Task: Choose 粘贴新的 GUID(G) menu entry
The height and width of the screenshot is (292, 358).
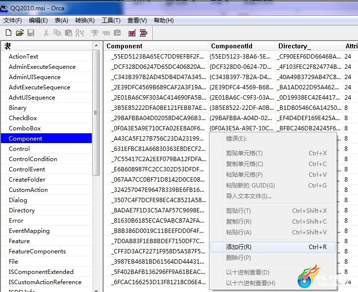Action: 273,185
